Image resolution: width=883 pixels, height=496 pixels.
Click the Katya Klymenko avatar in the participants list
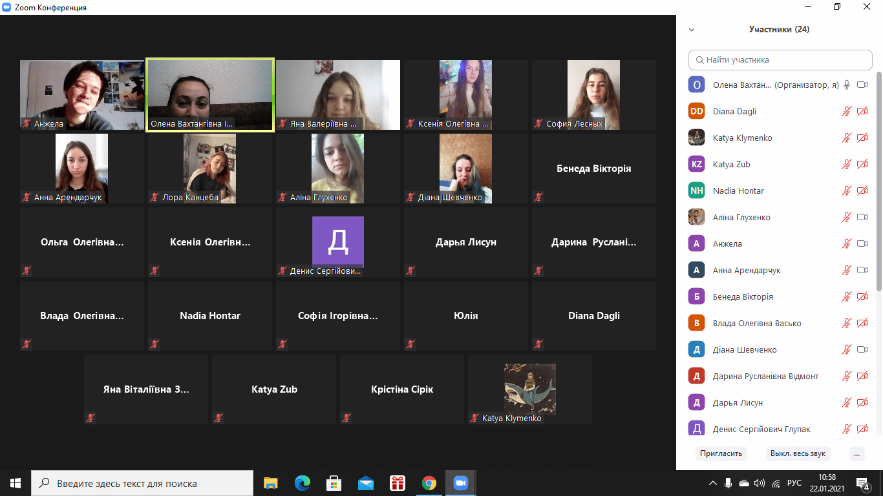point(696,138)
